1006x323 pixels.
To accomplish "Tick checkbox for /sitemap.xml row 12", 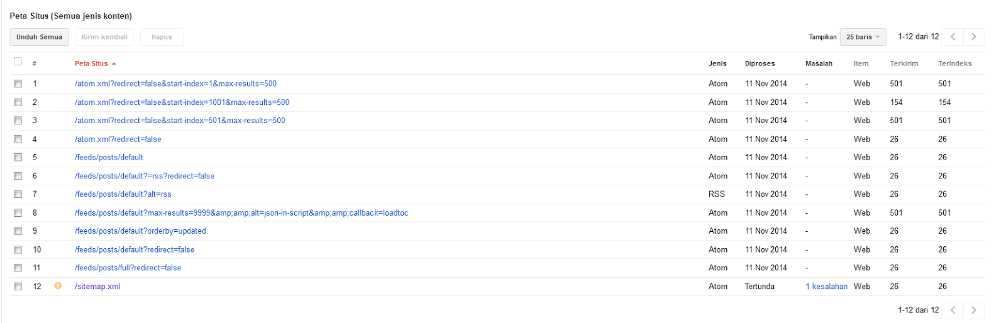I will 18,287.
